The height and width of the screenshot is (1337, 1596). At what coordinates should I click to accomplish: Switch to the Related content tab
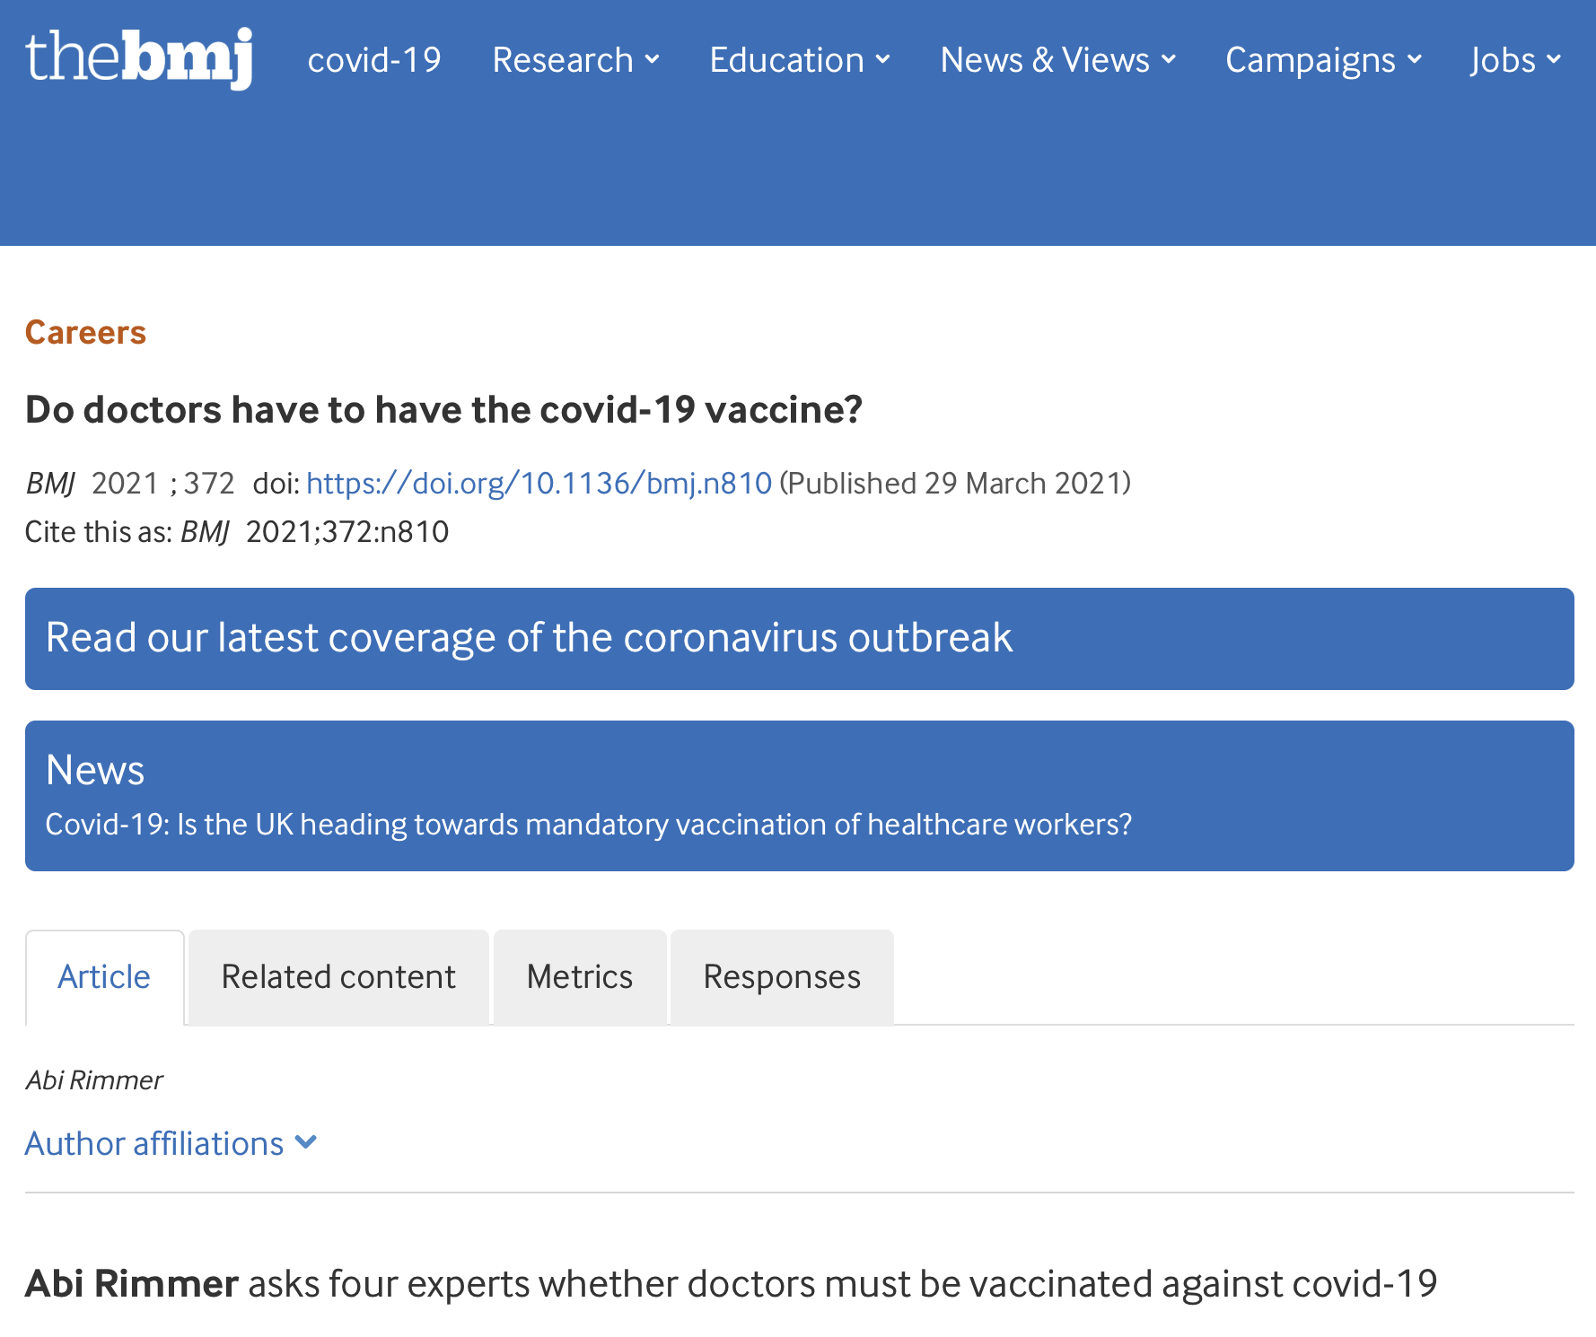pyautogui.click(x=338, y=977)
